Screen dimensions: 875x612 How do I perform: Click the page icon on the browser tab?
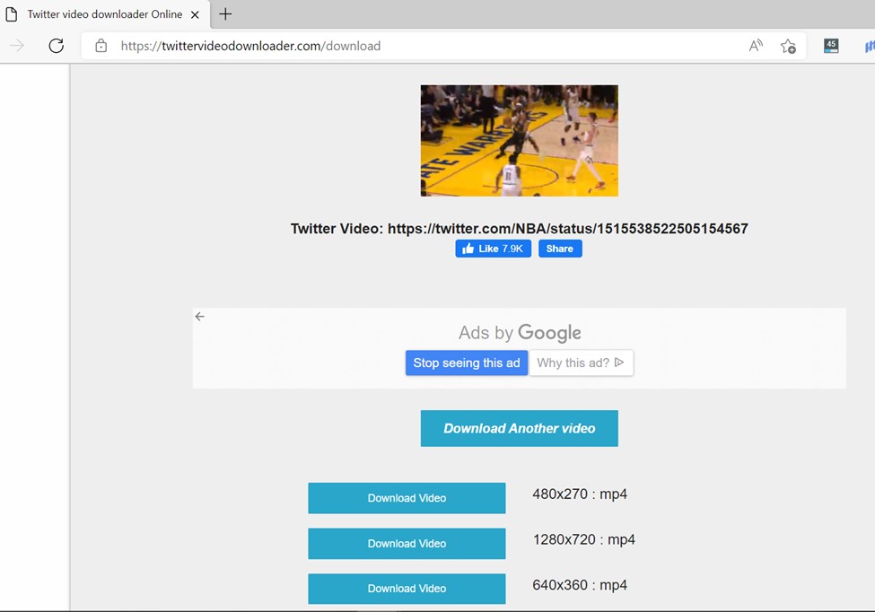tap(11, 14)
